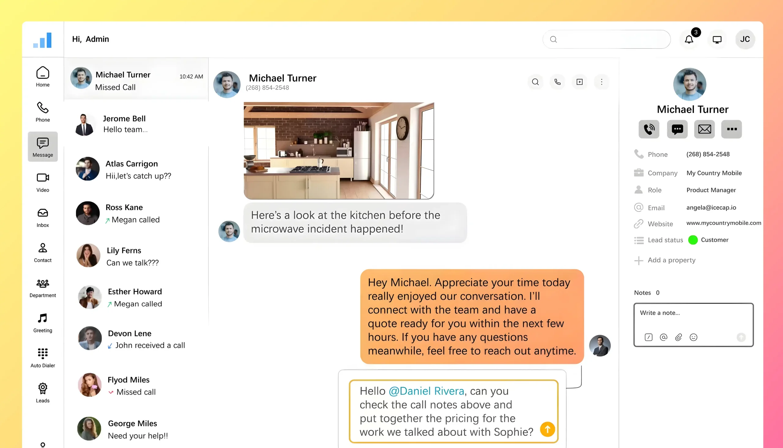Open emoji picker in notes box

pyautogui.click(x=693, y=337)
